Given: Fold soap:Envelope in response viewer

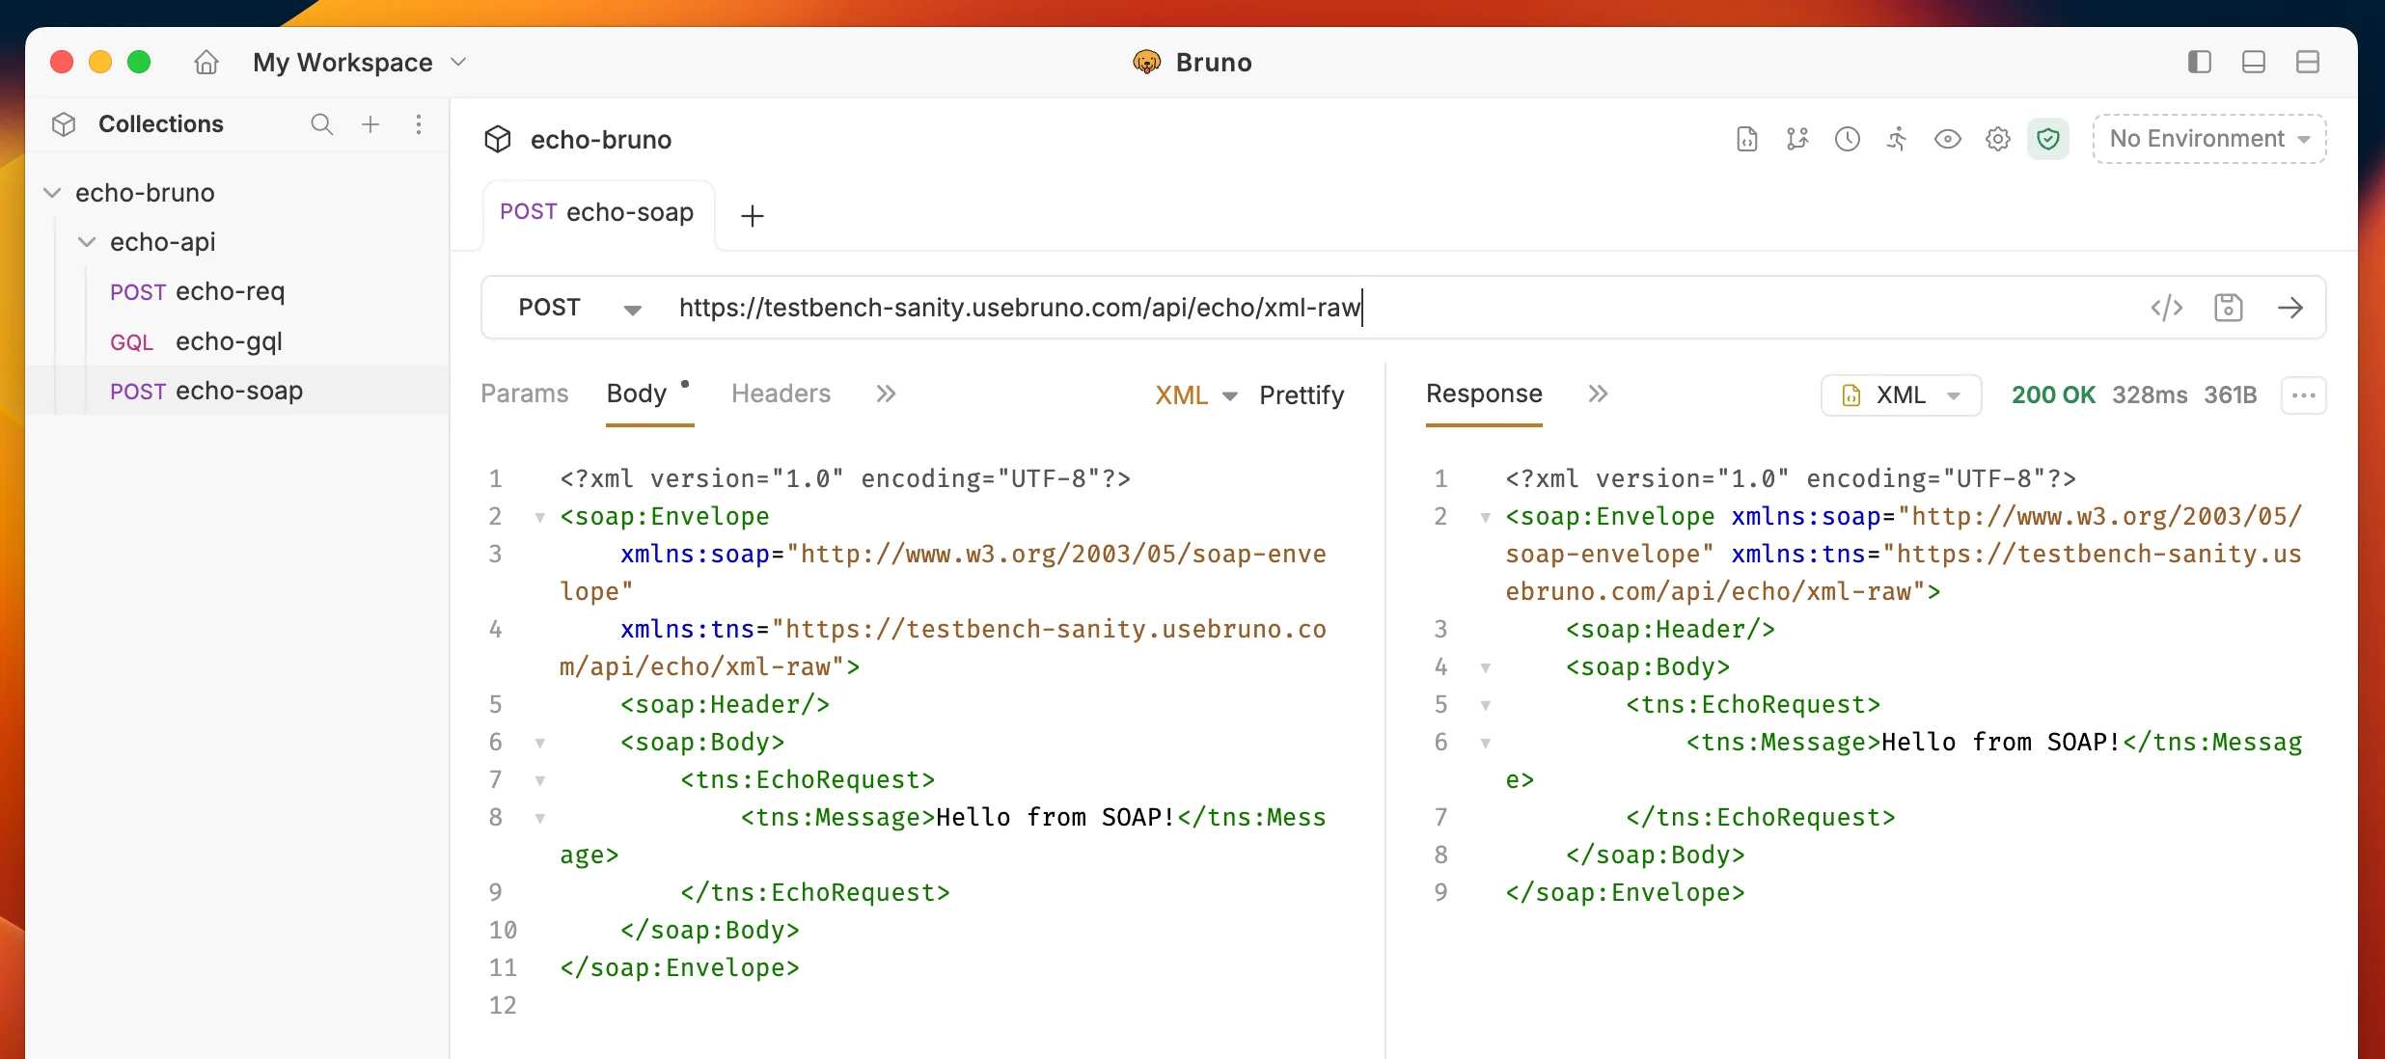Looking at the screenshot, I should 1486,518.
